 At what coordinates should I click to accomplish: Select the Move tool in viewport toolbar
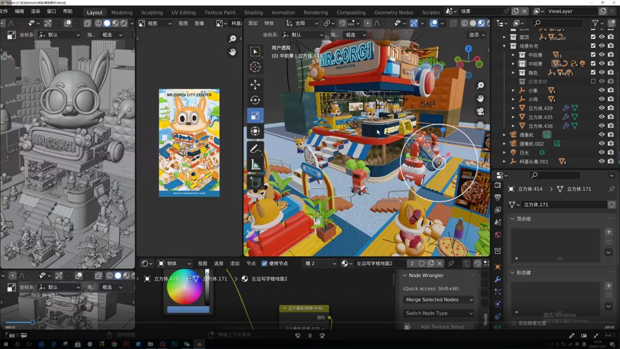[x=255, y=84]
